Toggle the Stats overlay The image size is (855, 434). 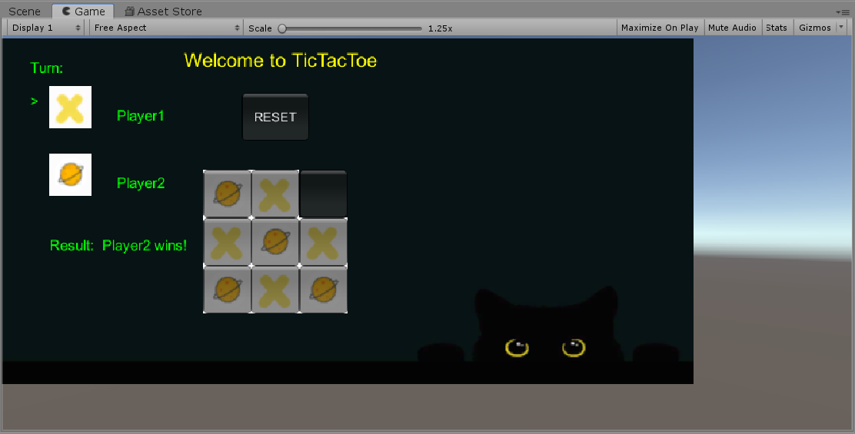777,28
